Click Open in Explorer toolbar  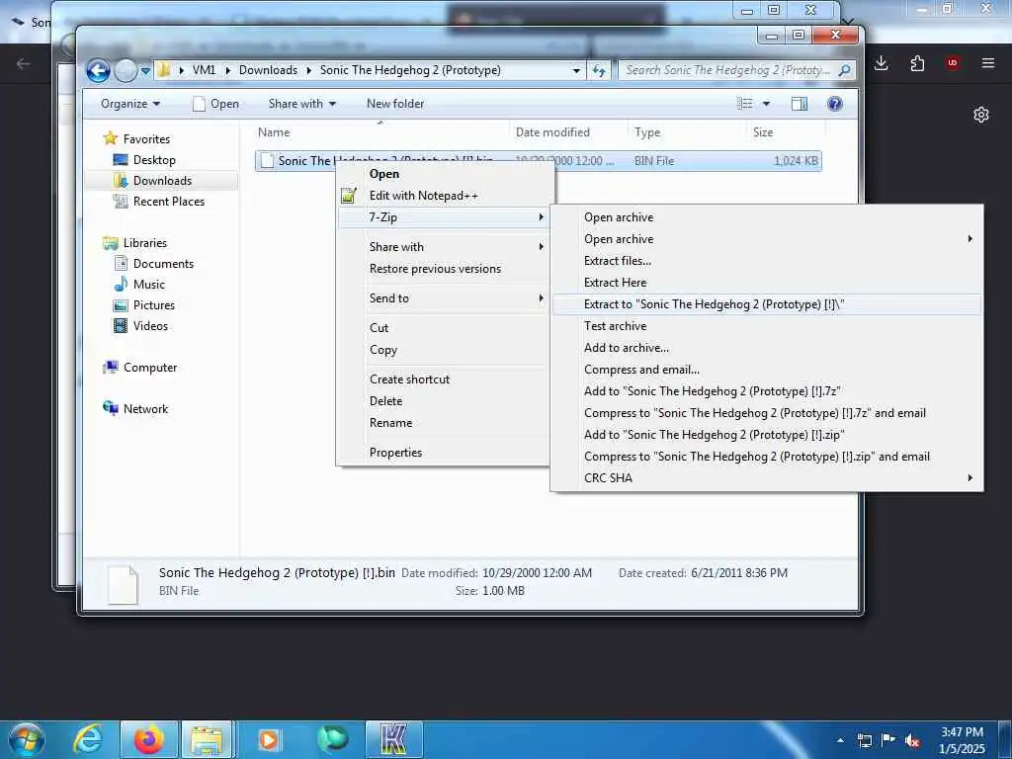point(216,104)
